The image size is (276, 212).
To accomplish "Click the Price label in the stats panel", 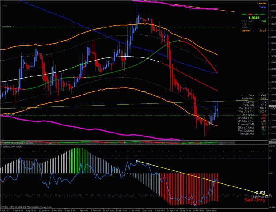I will coord(252,95).
